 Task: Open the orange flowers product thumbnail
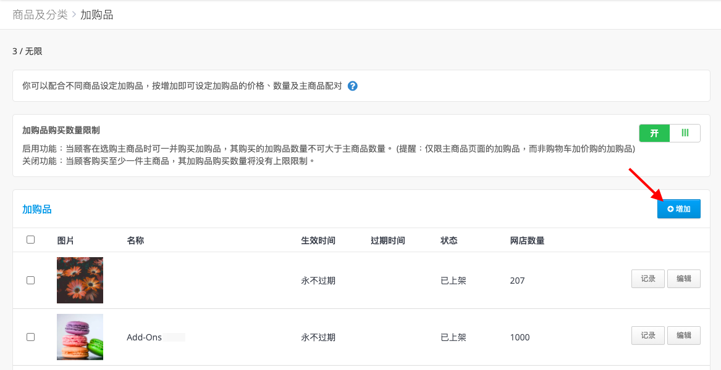(x=80, y=280)
